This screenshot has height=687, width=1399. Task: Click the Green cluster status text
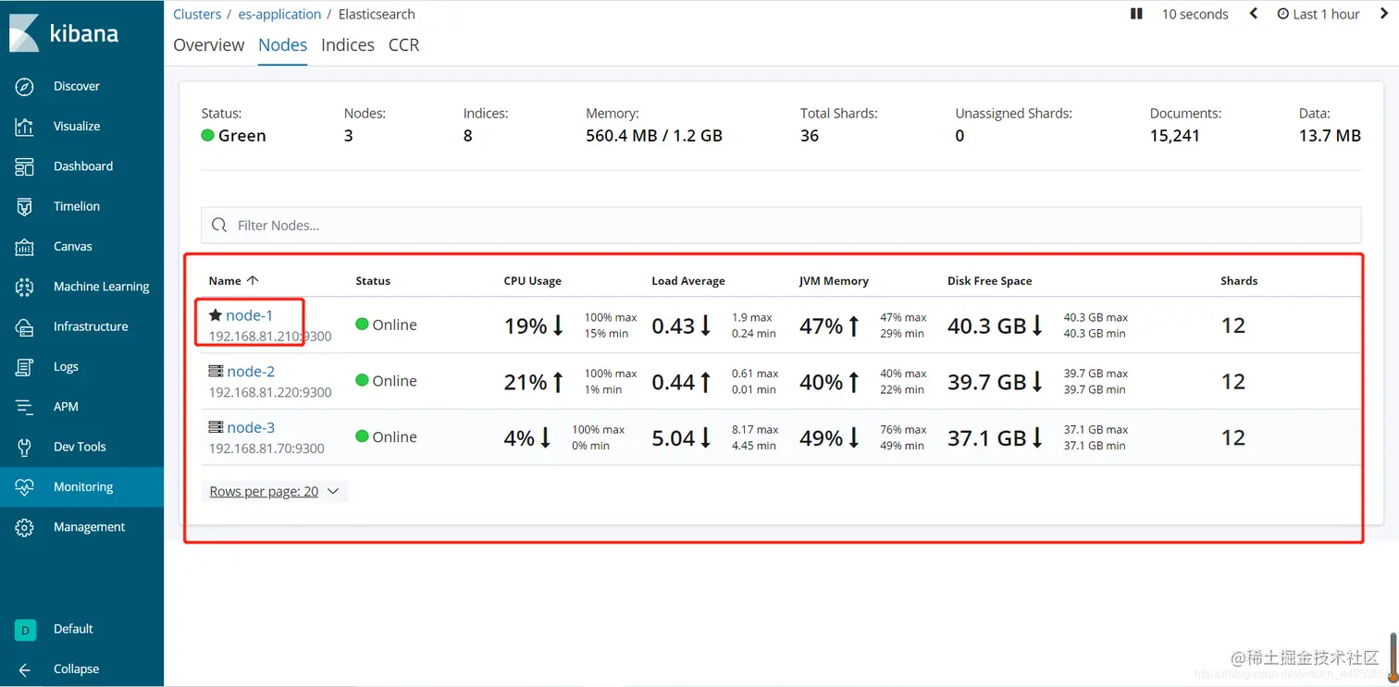242,136
